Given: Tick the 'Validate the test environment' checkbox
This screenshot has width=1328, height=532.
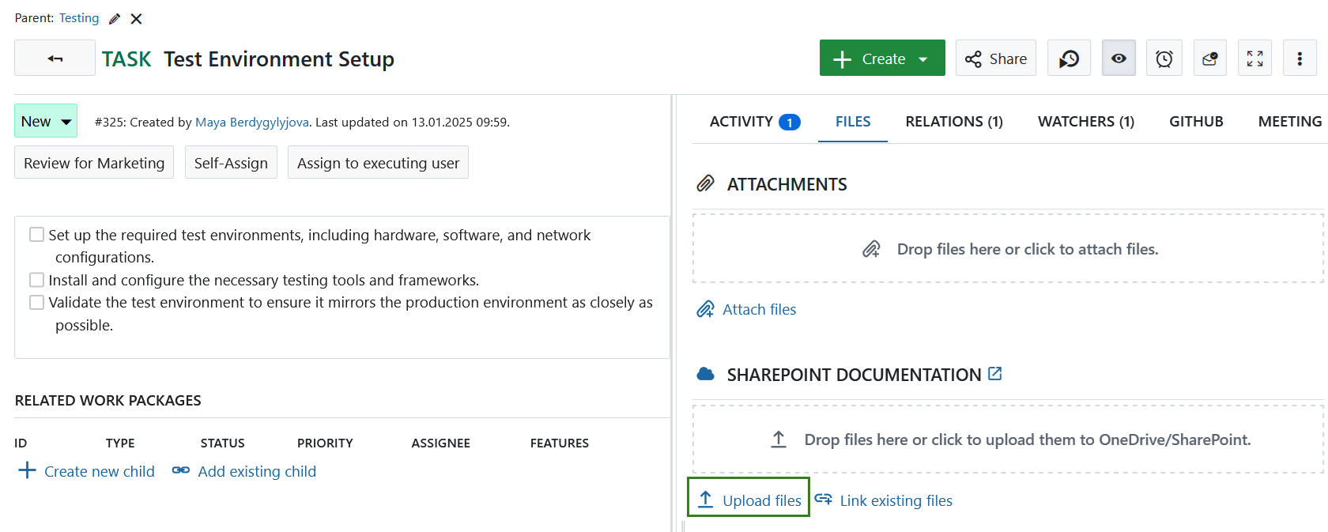Looking at the screenshot, I should pyautogui.click(x=36, y=303).
